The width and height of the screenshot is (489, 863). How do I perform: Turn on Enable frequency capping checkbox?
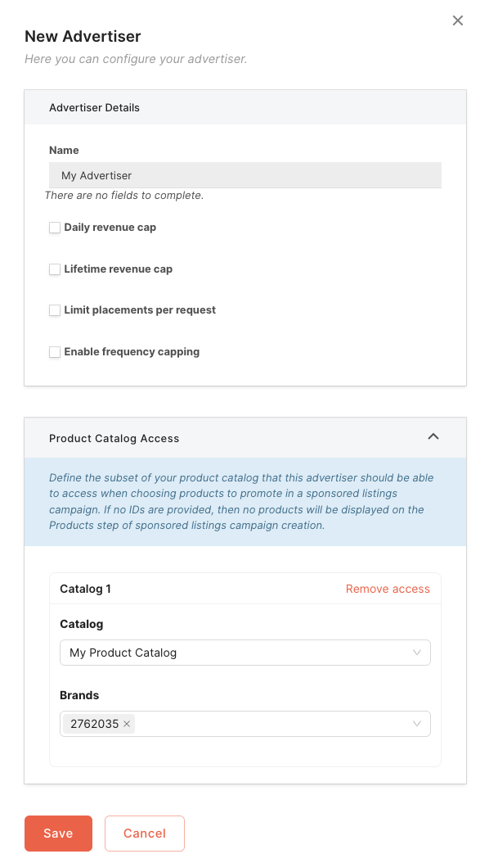click(x=55, y=352)
